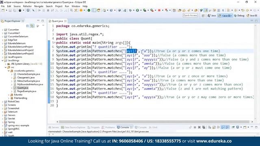The height and width of the screenshot is (146, 260).
Task: Click the Back navigation arrow icon
Action: [x=247, y=10]
